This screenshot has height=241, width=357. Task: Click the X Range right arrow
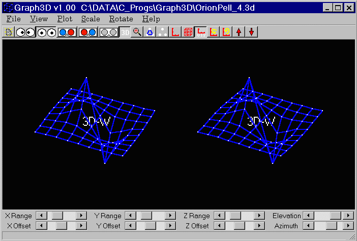tap(81, 215)
